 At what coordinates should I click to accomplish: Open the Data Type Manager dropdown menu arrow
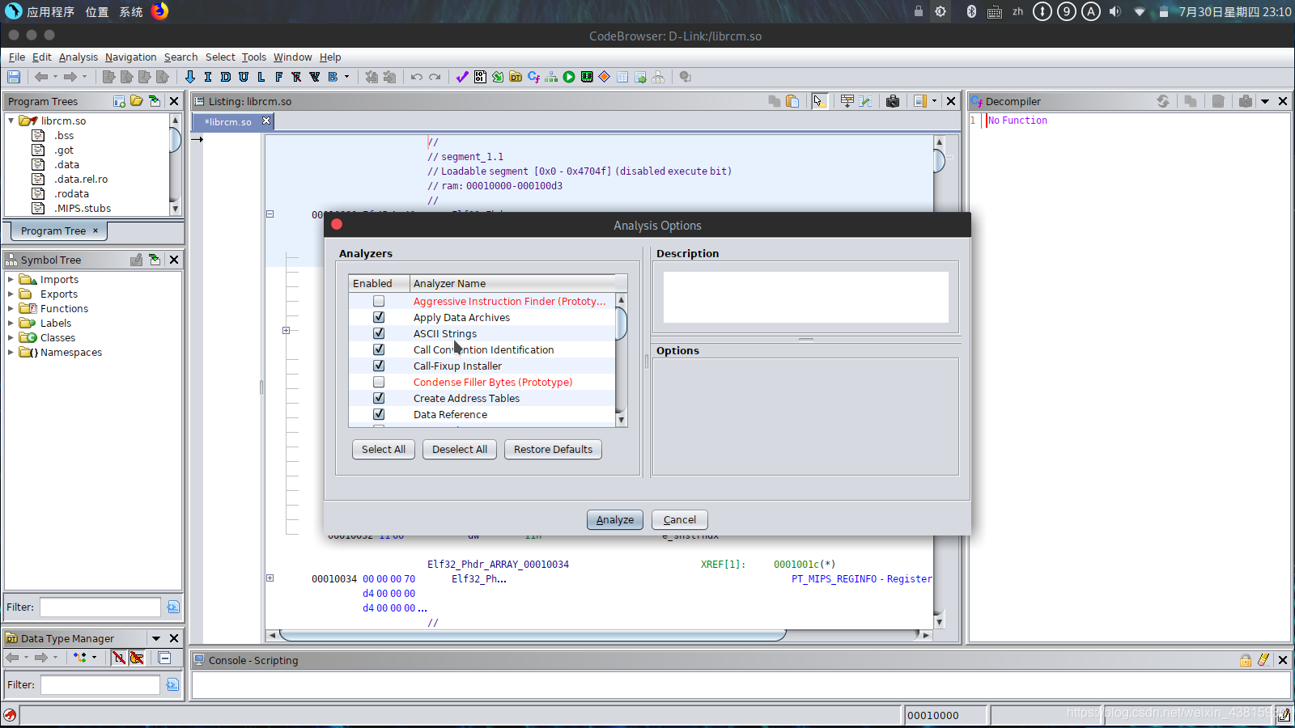[x=156, y=638]
